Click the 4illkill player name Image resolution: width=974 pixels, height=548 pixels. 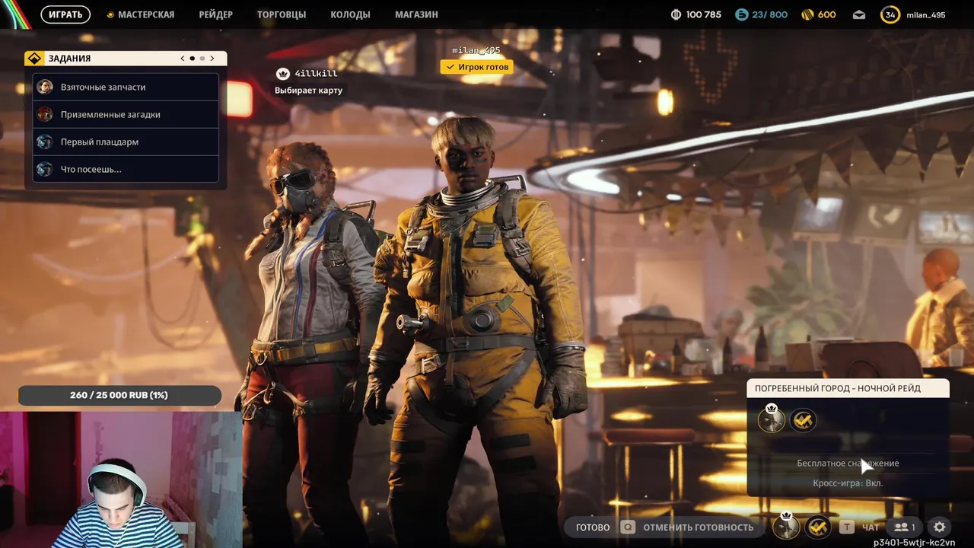[x=316, y=74]
